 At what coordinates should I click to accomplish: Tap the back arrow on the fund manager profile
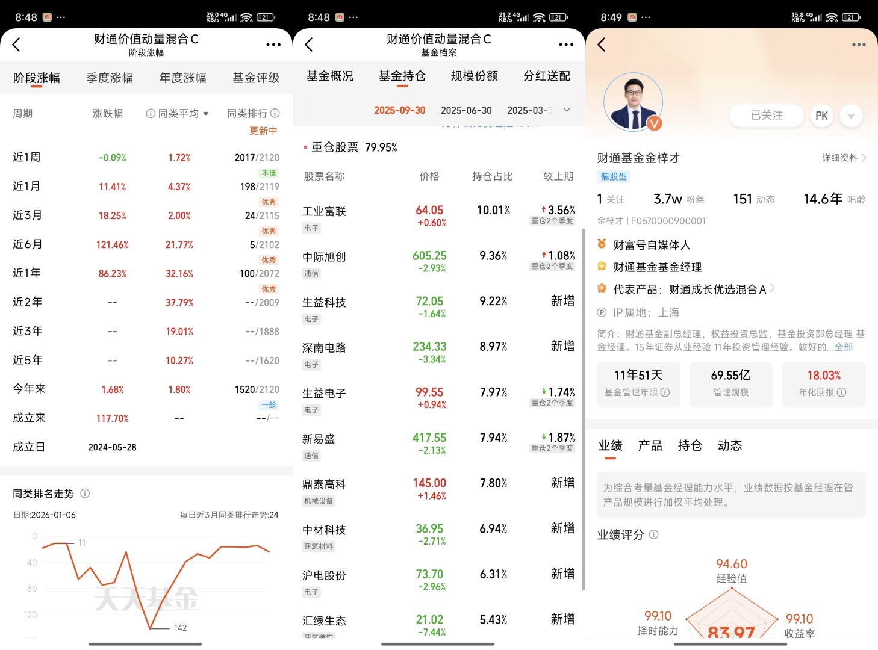tap(601, 45)
